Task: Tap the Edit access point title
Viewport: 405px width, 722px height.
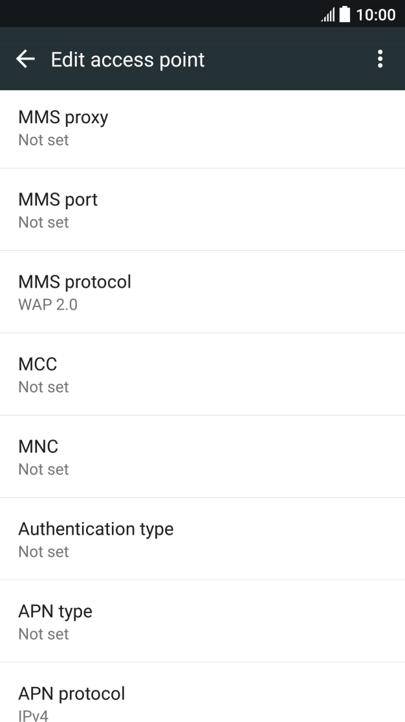Action: (127, 60)
